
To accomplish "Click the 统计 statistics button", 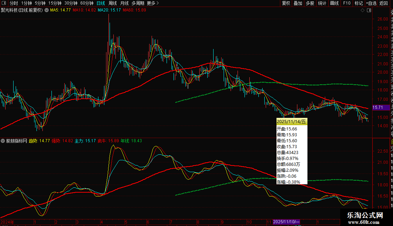I will click(x=322, y=3).
